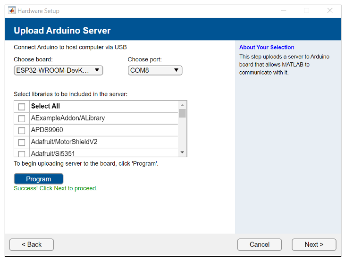Enable the AExampleAddon/ALibrary checkbox
The width and height of the screenshot is (345, 261).
[x=22, y=118]
